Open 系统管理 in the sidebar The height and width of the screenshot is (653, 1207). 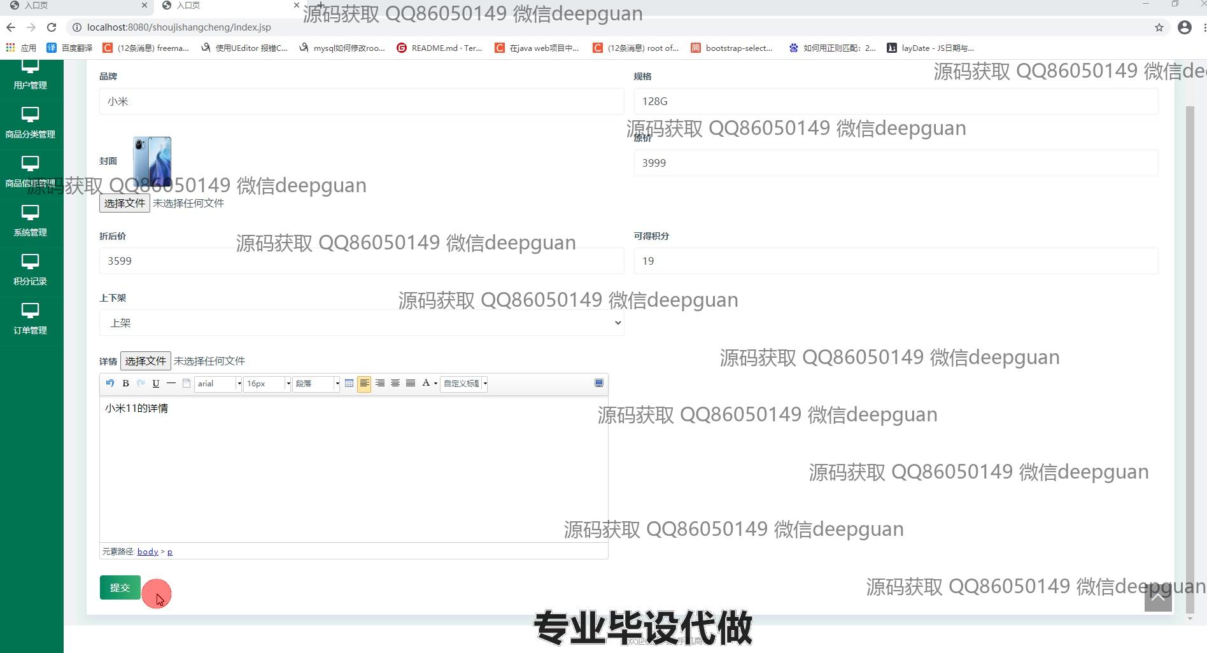click(31, 221)
